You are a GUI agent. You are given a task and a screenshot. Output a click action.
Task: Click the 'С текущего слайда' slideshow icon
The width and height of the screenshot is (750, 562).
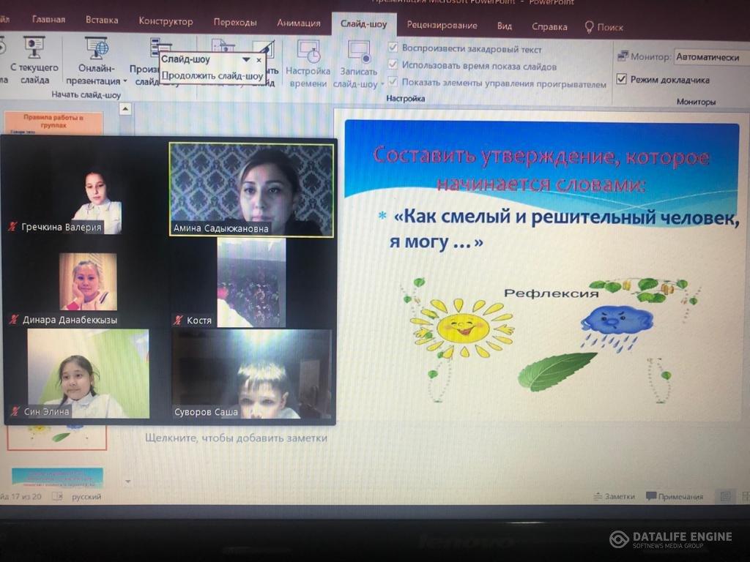pos(34,48)
